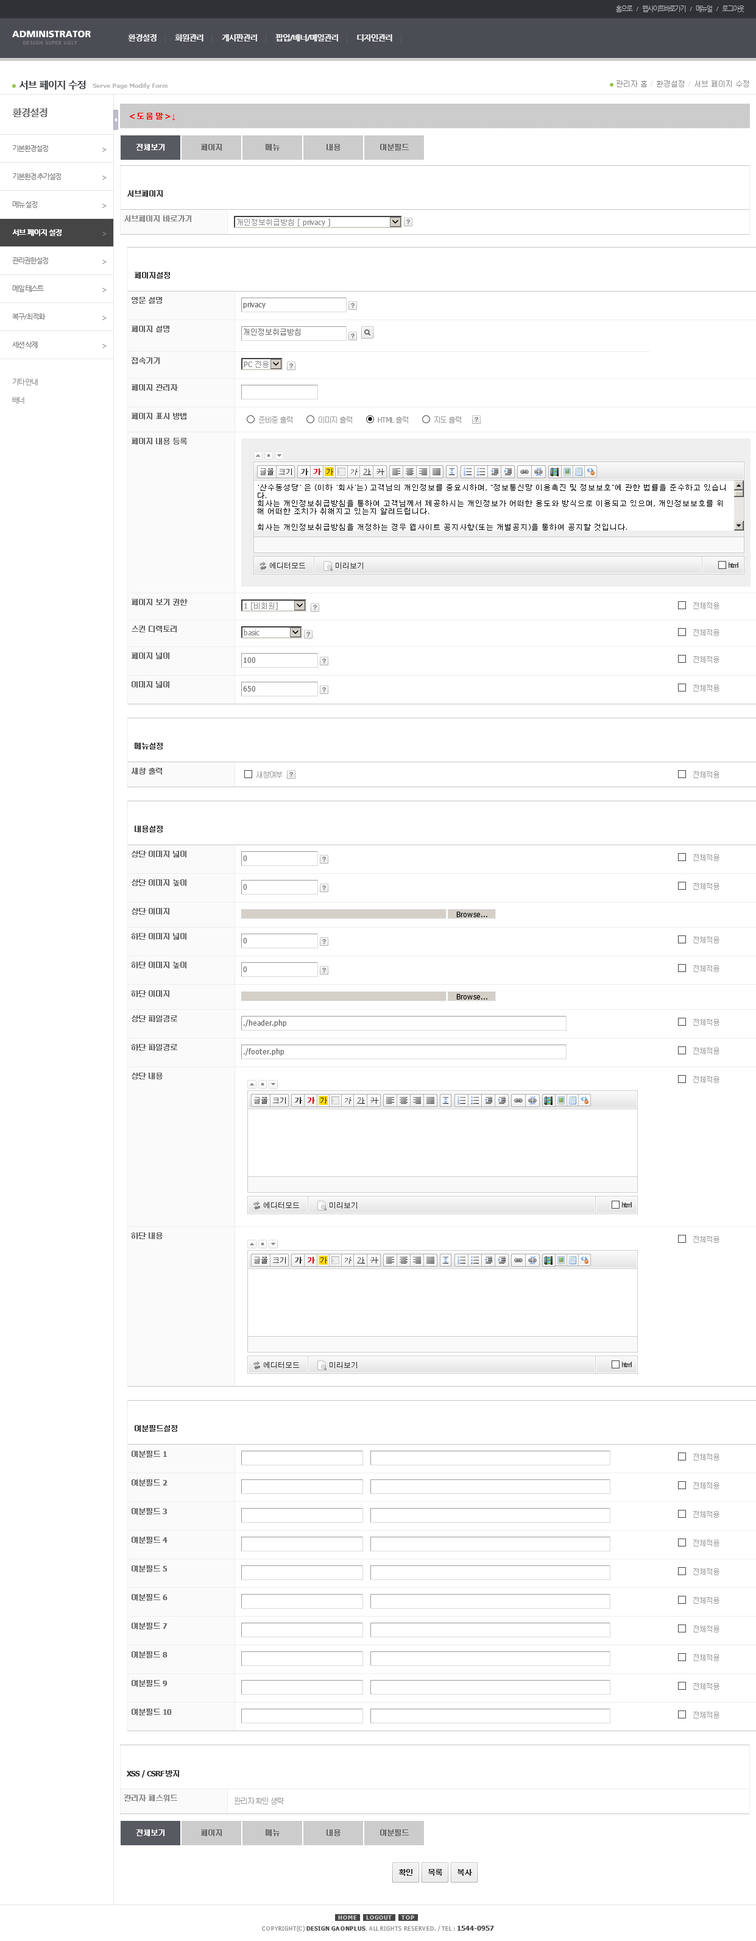756x1941 pixels.
Task: Click 확인 confirm button
Action: 406,1871
